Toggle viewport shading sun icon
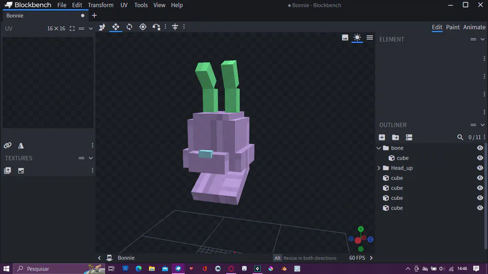The width and height of the screenshot is (488, 274). (357, 37)
